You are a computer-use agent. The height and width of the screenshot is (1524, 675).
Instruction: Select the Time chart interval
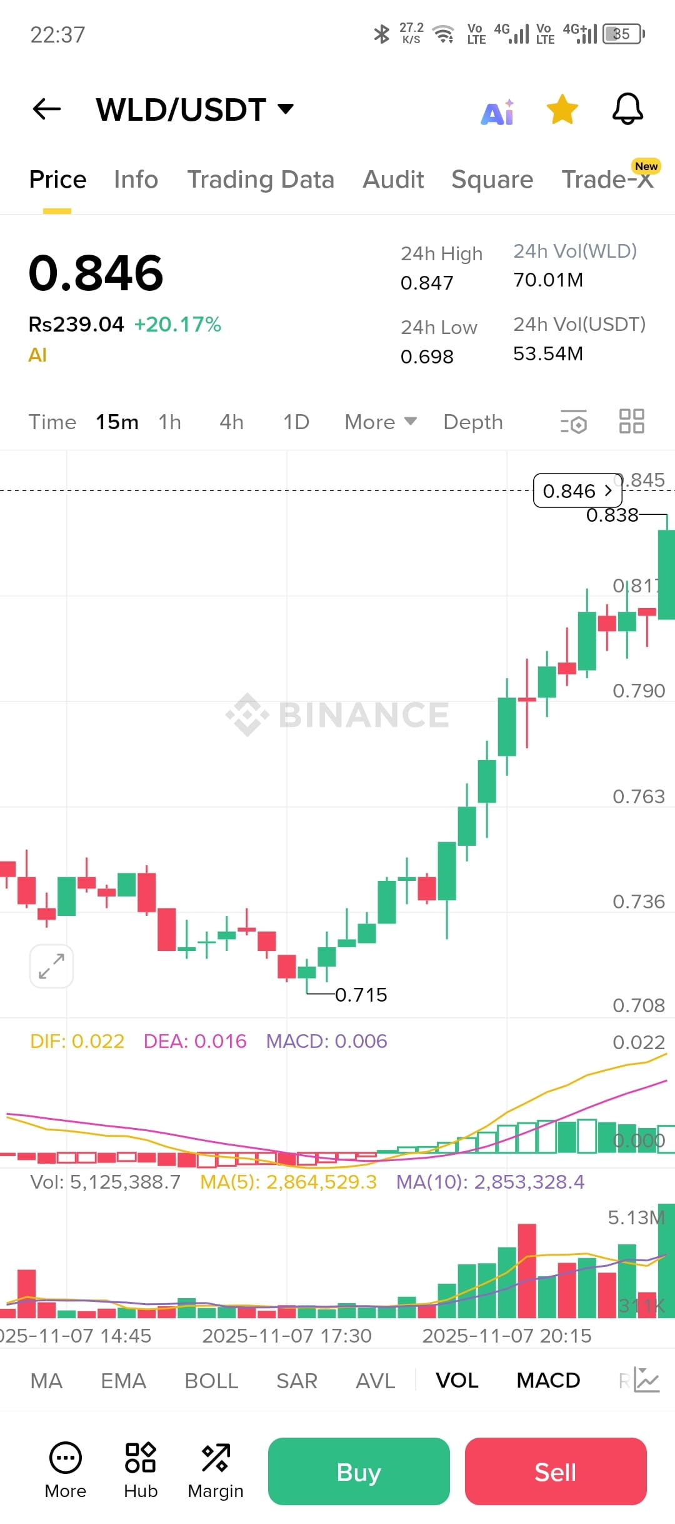[x=52, y=422]
